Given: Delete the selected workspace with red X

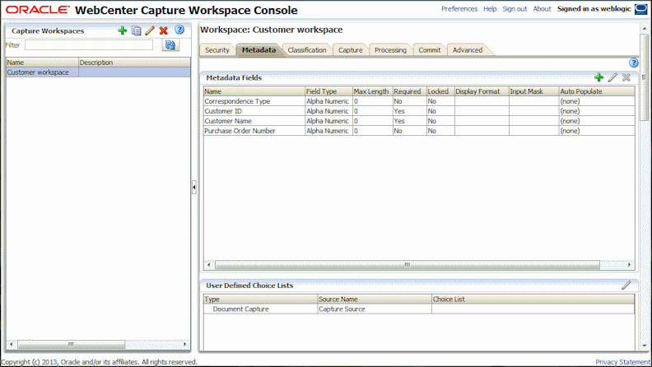Looking at the screenshot, I should [x=164, y=30].
